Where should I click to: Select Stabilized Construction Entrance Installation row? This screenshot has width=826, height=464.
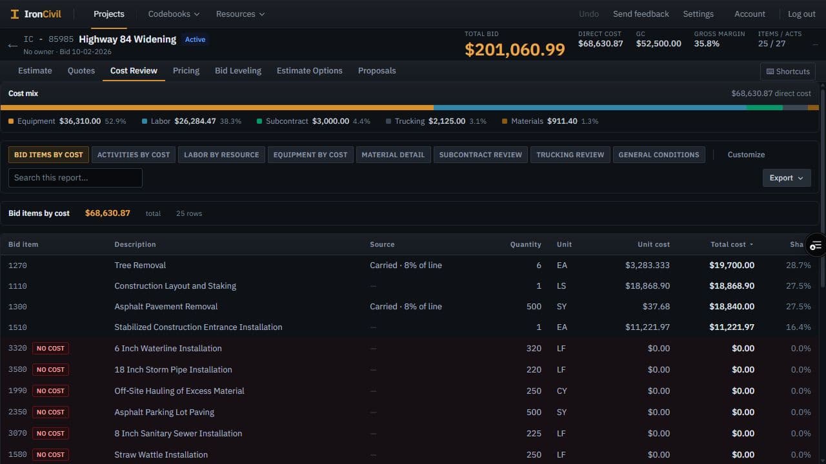click(x=410, y=327)
